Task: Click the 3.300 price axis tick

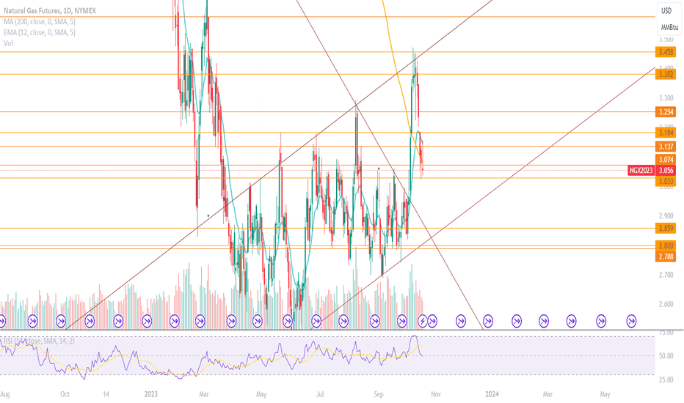Action: [666, 98]
